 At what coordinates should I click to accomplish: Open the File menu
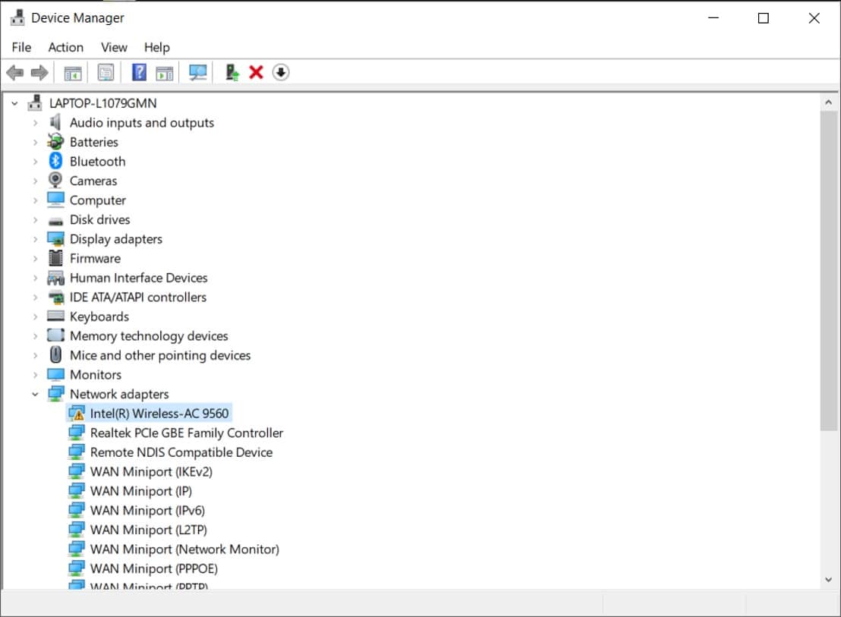(x=20, y=47)
